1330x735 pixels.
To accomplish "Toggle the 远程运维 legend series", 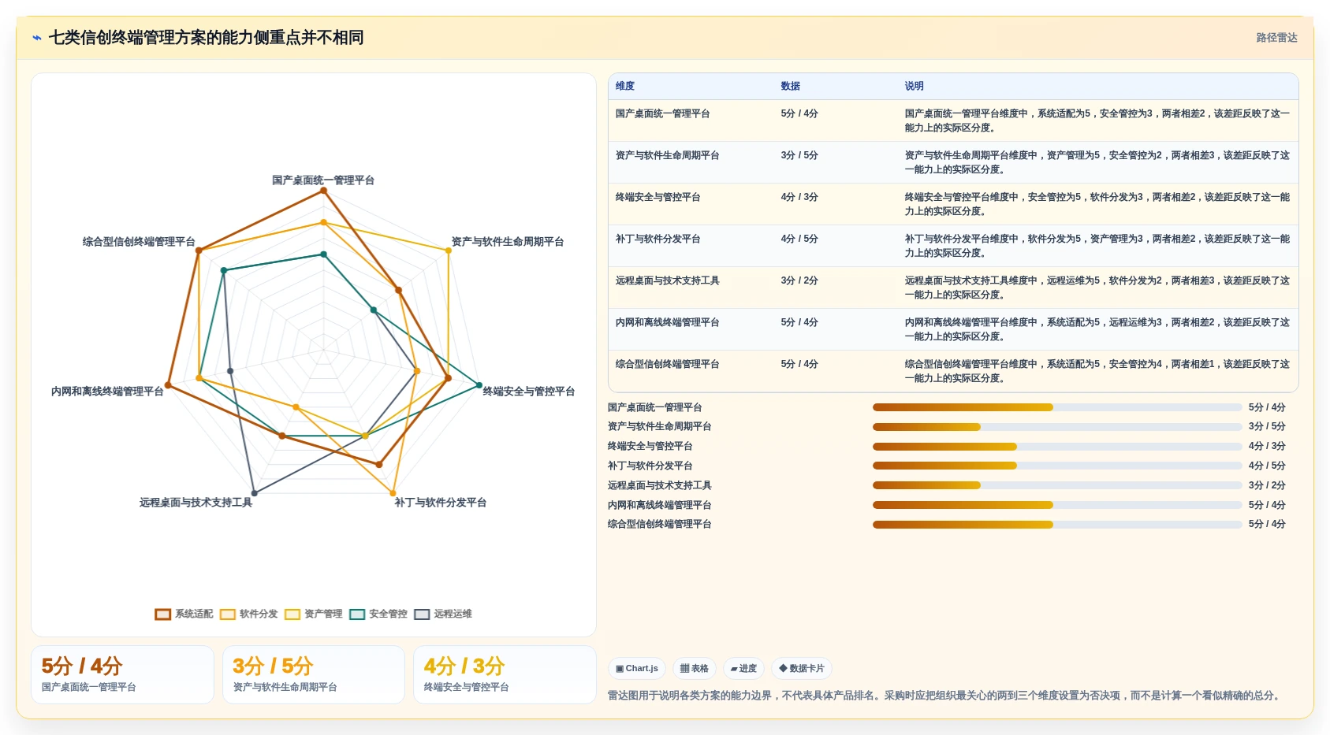I will [443, 614].
